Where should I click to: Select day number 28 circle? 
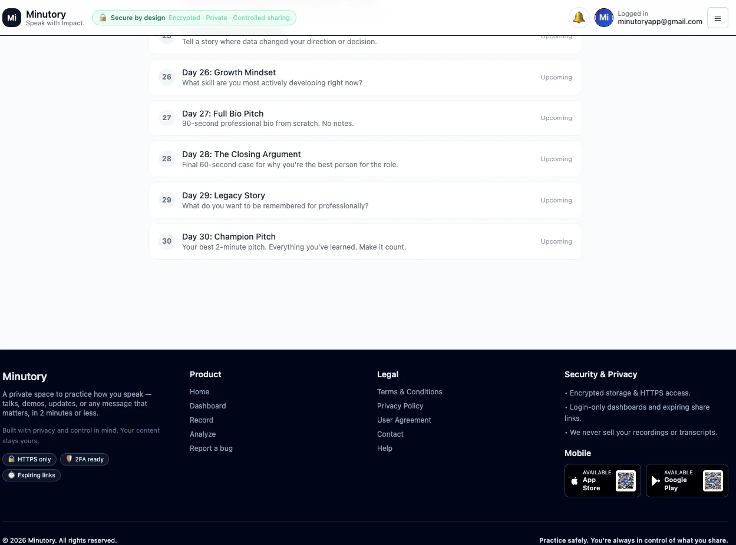coord(167,159)
